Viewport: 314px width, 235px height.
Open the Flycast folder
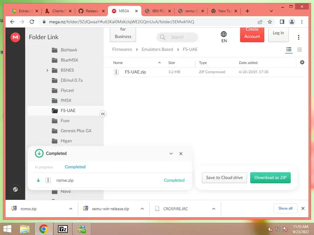[67, 90]
